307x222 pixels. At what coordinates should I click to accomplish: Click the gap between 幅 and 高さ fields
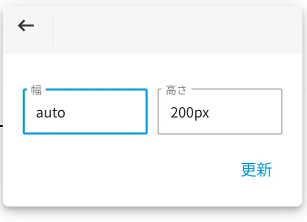tap(153, 111)
